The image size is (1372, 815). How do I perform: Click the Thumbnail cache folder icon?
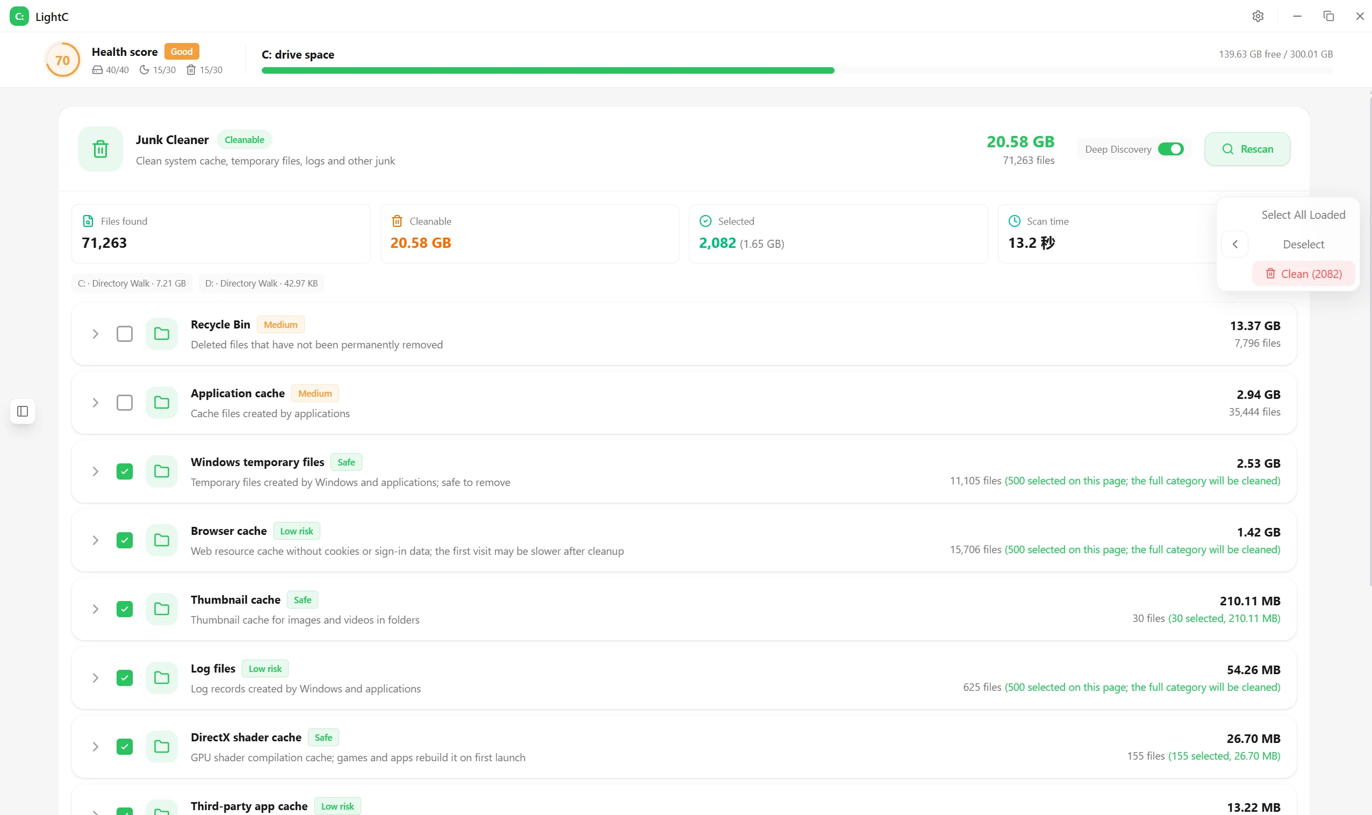coord(161,609)
